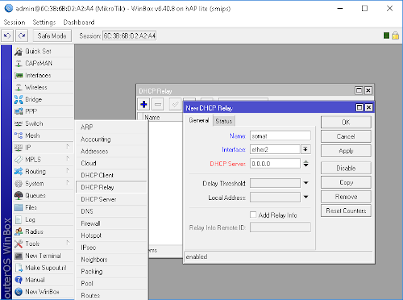This screenshot has width=403, height=300.
Task: Open the Queues sidebar item
Action: pyautogui.click(x=43, y=196)
